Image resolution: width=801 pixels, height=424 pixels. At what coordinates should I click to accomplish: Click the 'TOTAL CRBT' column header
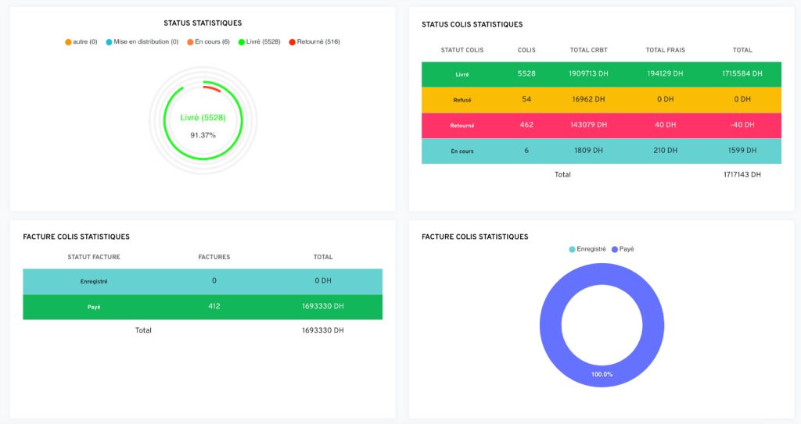(x=588, y=50)
